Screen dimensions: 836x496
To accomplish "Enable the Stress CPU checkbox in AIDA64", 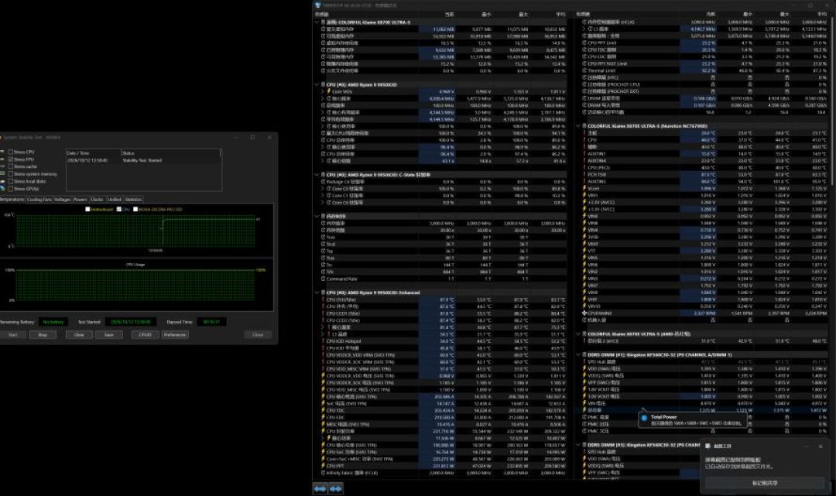I will pyautogui.click(x=11, y=152).
